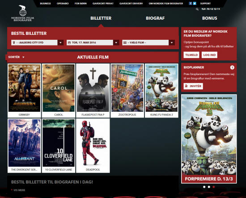
Task: Open the Bioplanner help question-mark icon
Action: tap(232, 67)
